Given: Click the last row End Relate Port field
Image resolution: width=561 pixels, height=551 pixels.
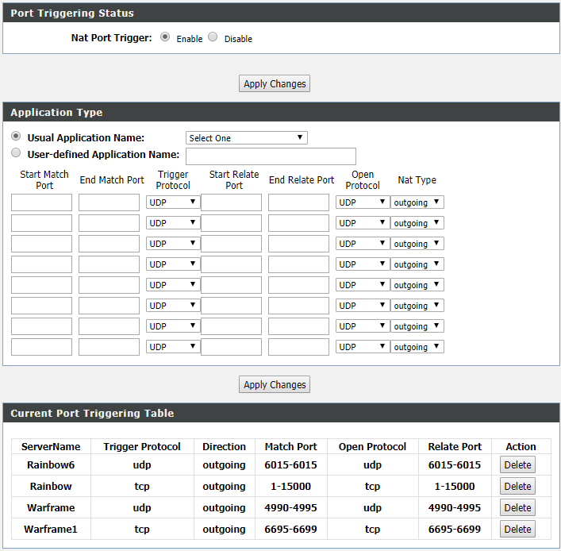Looking at the screenshot, I should 298,347.
